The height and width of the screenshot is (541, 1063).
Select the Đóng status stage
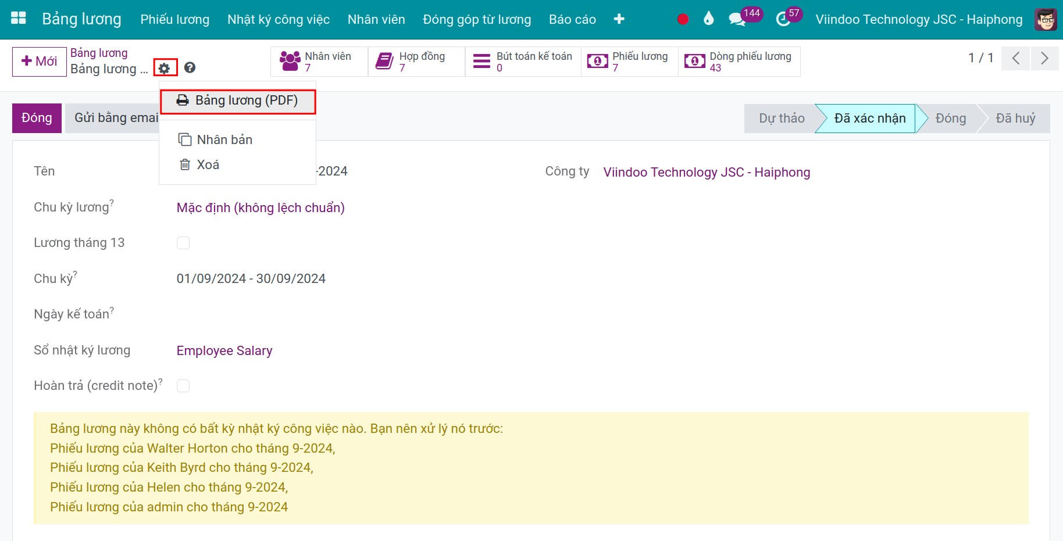tap(950, 119)
